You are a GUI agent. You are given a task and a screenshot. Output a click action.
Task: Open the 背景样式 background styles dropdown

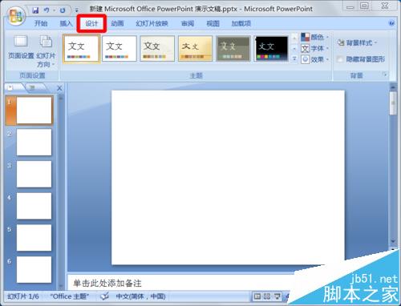[357, 42]
